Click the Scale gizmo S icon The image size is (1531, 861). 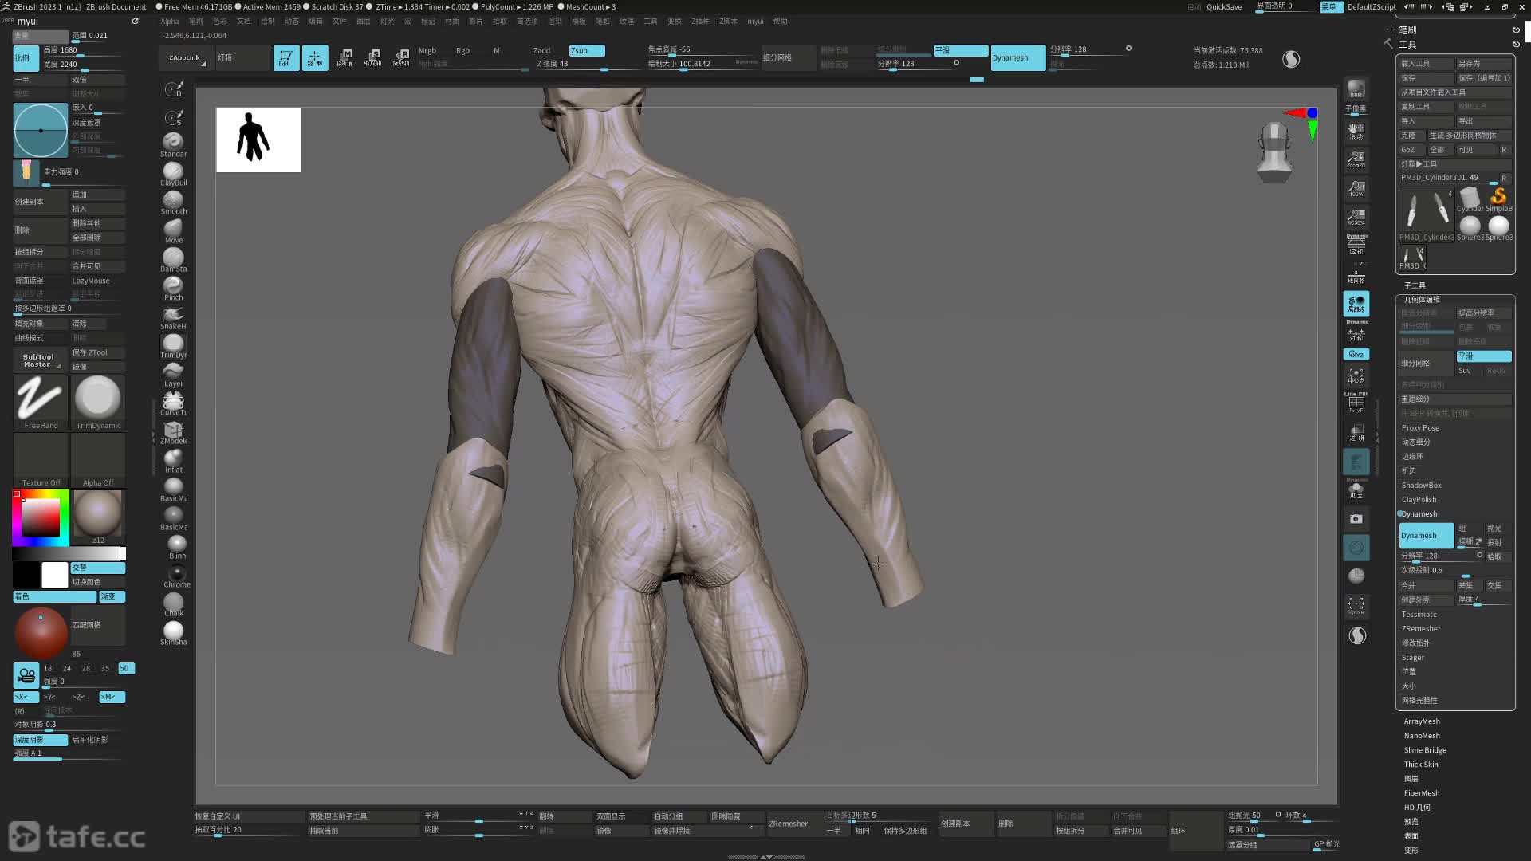[x=373, y=57]
